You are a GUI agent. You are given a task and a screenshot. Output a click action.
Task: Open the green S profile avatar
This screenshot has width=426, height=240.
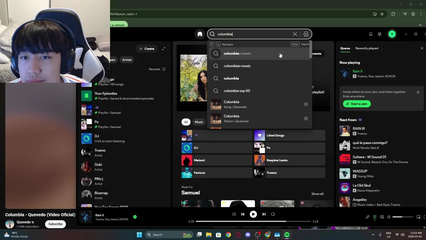click(x=392, y=34)
